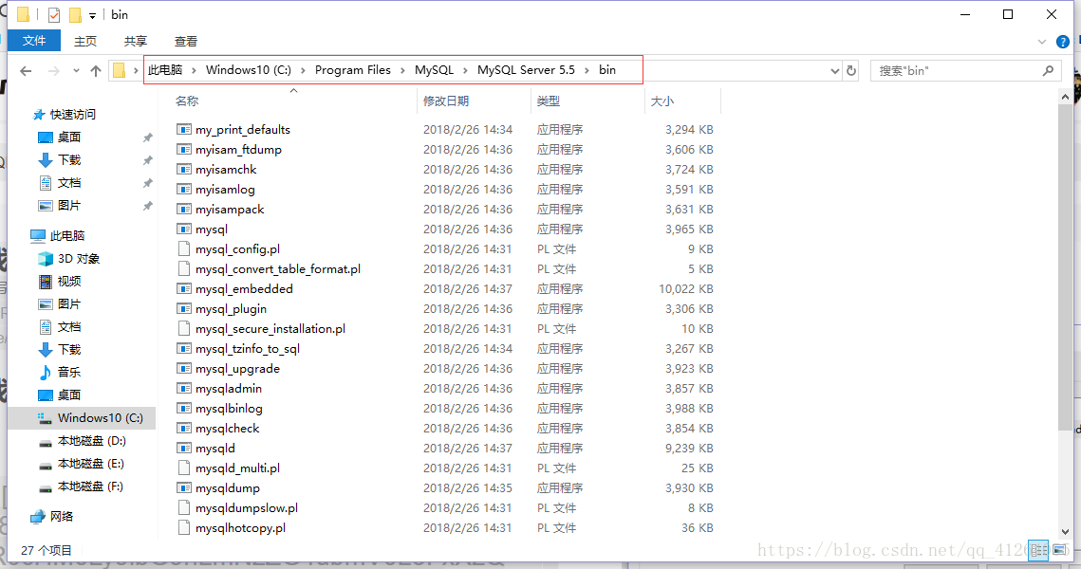This screenshot has width=1081, height=569.
Task: Open pinned 下载 under quick access
Action: tap(69, 160)
